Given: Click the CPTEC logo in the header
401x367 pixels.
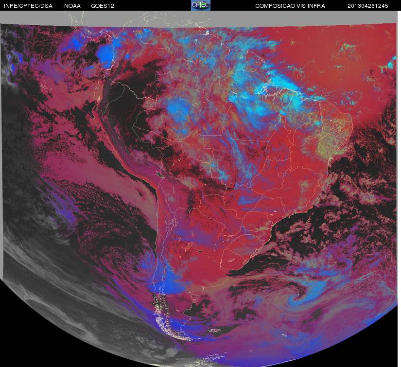Looking at the screenshot, I should tap(201, 5).
